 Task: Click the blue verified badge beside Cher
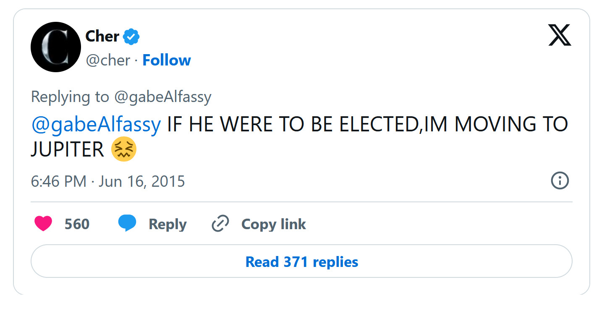131,37
